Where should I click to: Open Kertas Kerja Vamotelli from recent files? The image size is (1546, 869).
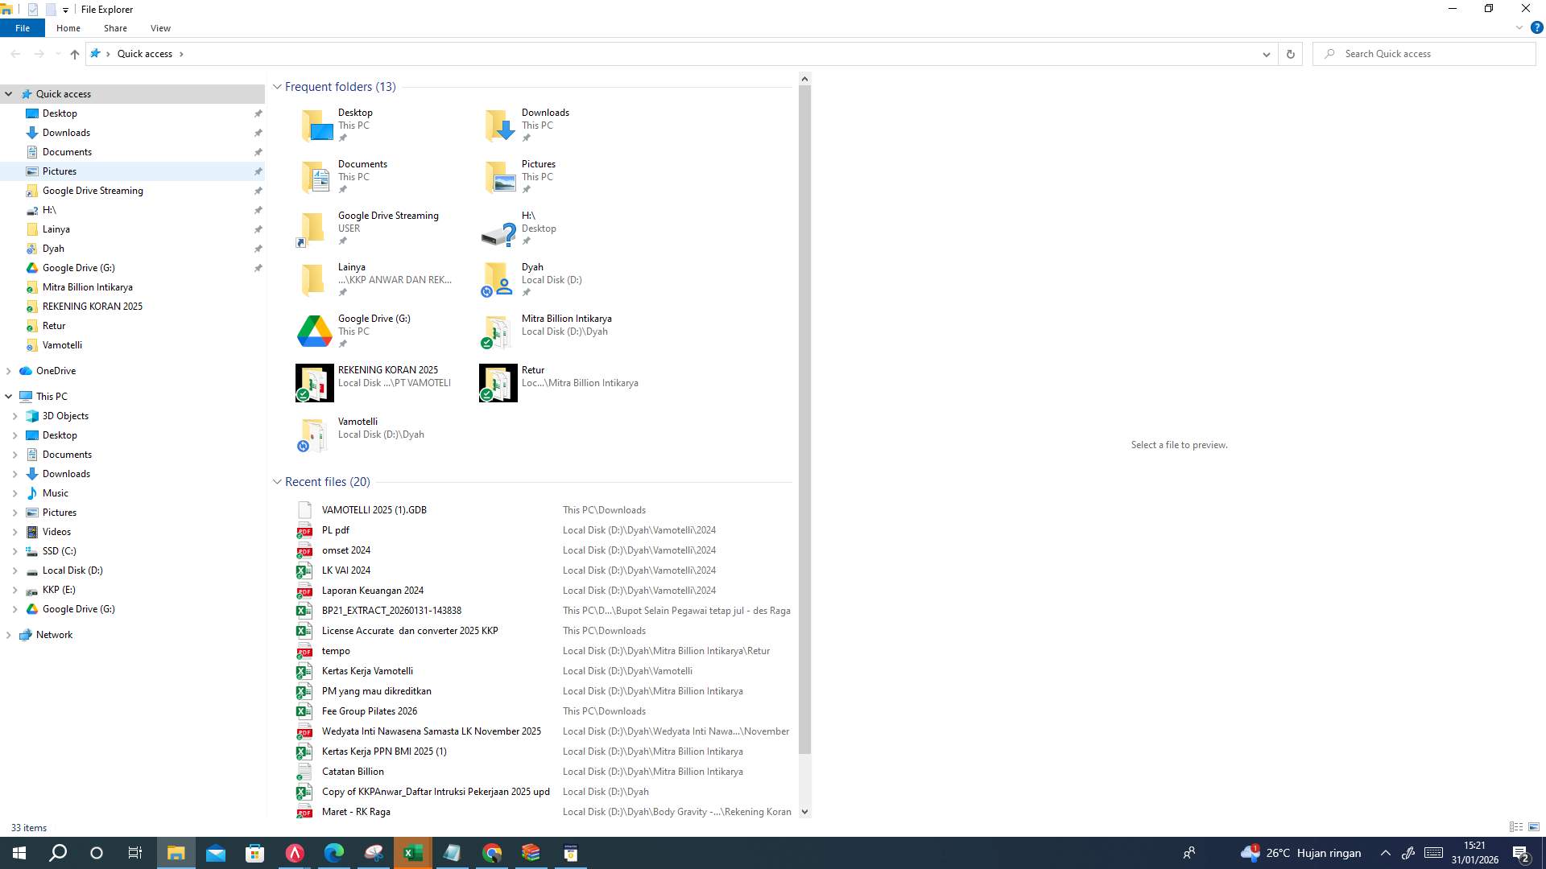(367, 670)
